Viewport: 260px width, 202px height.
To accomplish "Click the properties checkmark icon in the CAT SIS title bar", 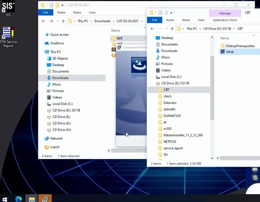I will click(51, 5).
